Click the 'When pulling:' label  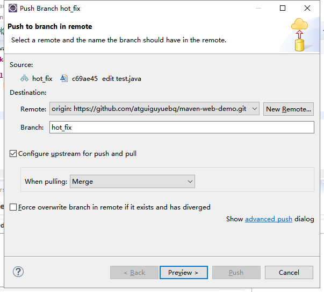[46, 181]
